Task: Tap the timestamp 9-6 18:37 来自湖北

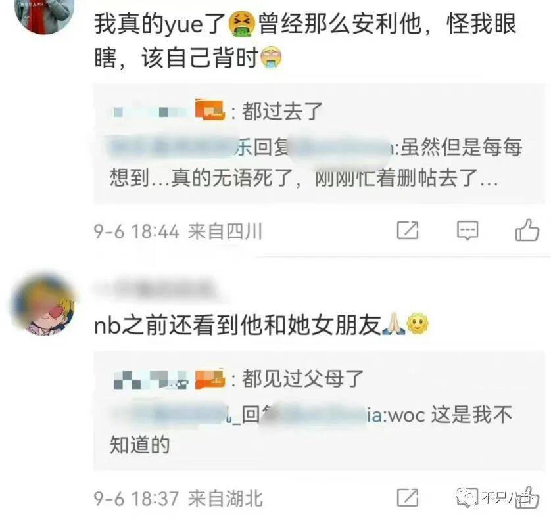Action: click(178, 499)
